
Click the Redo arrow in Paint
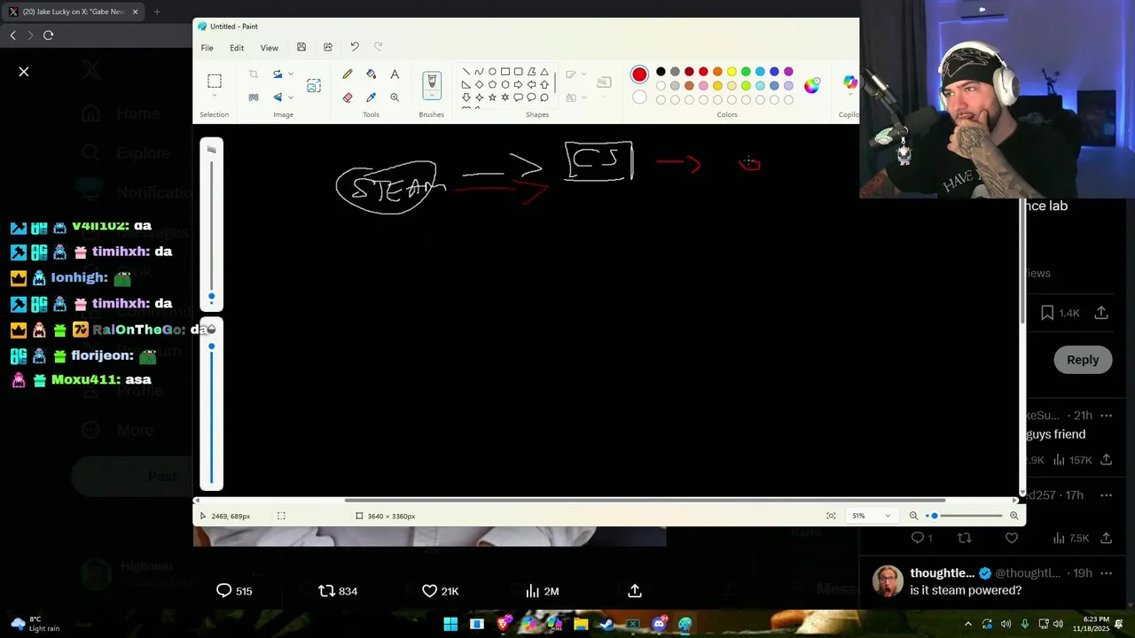[379, 47]
